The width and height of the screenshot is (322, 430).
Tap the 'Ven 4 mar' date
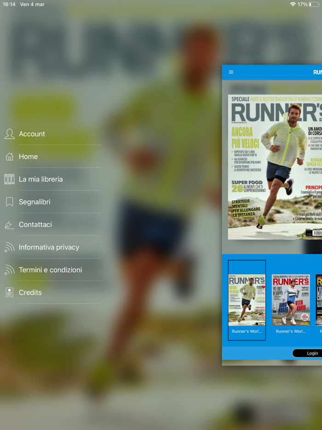(32, 5)
